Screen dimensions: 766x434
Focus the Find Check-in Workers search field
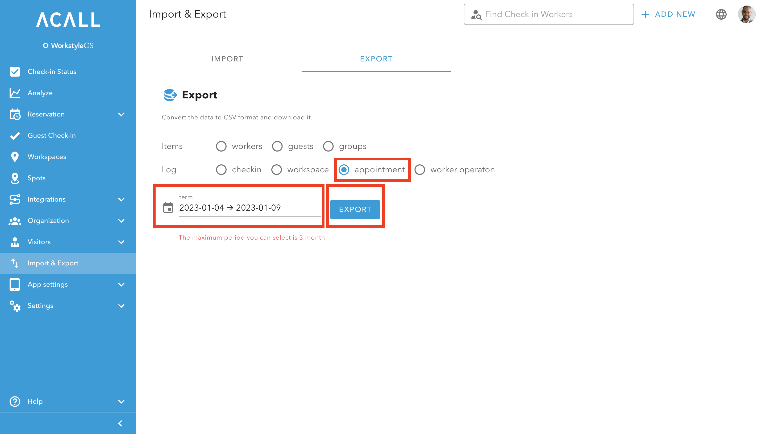tap(549, 14)
